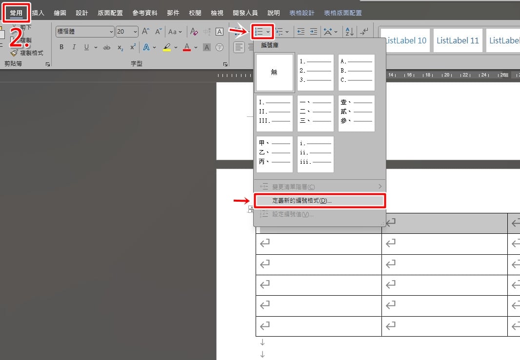This screenshot has width=520, height=360.
Task: Decrease font size with the shrink-font icon
Action: click(x=159, y=32)
